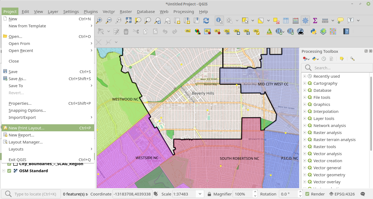Toggle OSM Standard layer visibility checkbox
Screen dimensions: 373x199
9,171
